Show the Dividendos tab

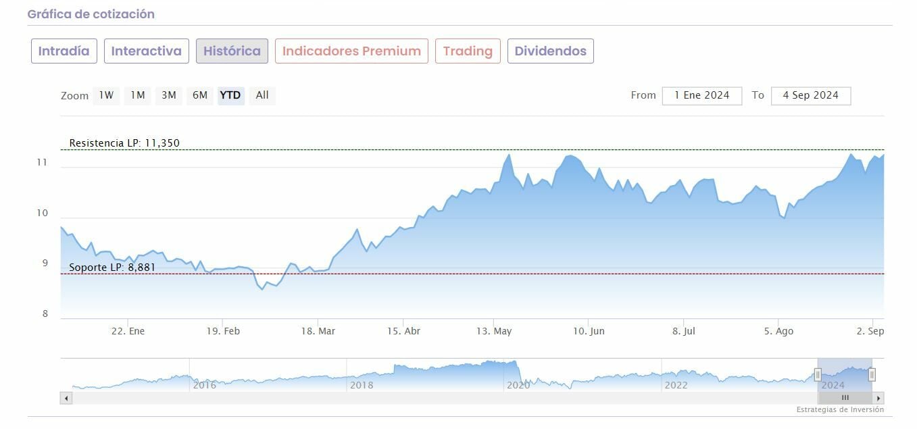click(550, 51)
